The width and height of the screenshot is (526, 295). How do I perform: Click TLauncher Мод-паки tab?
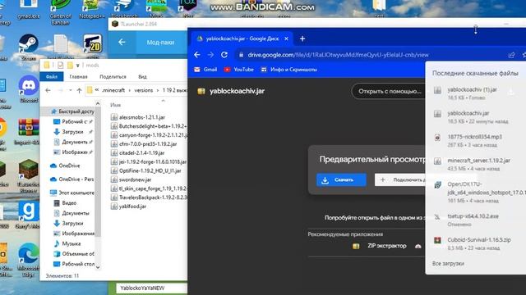coord(160,43)
